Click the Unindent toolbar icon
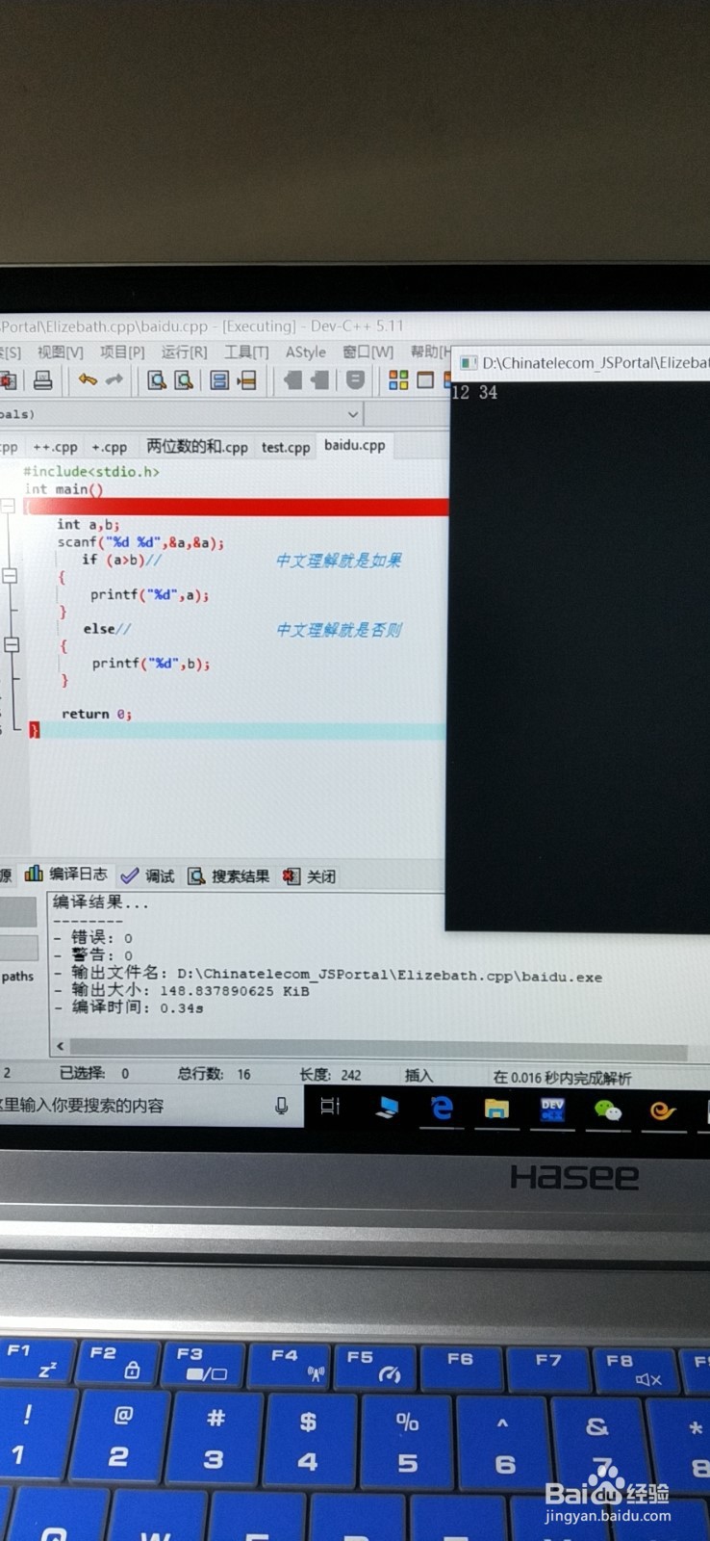The image size is (710, 1541). coord(292,380)
